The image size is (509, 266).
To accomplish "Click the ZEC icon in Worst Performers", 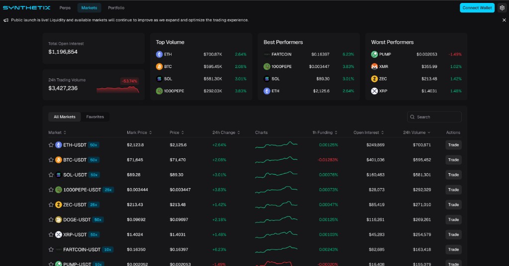I will pyautogui.click(x=374, y=79).
